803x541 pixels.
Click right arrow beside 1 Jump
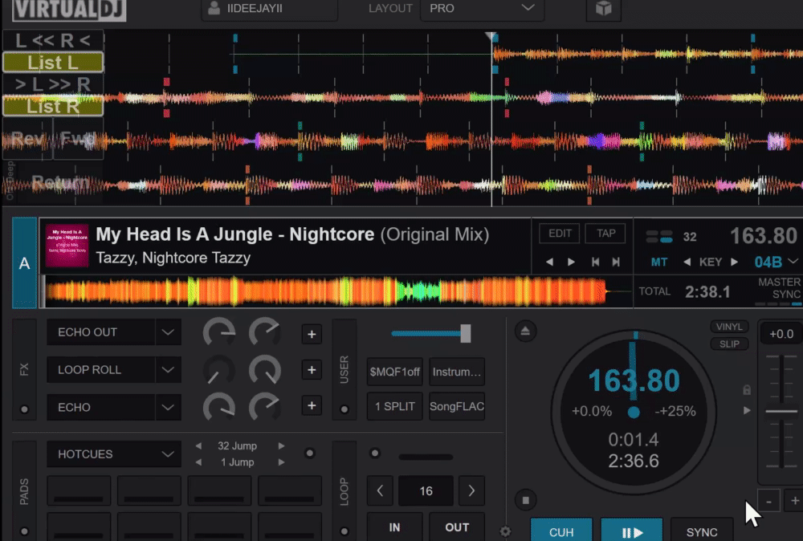click(280, 462)
